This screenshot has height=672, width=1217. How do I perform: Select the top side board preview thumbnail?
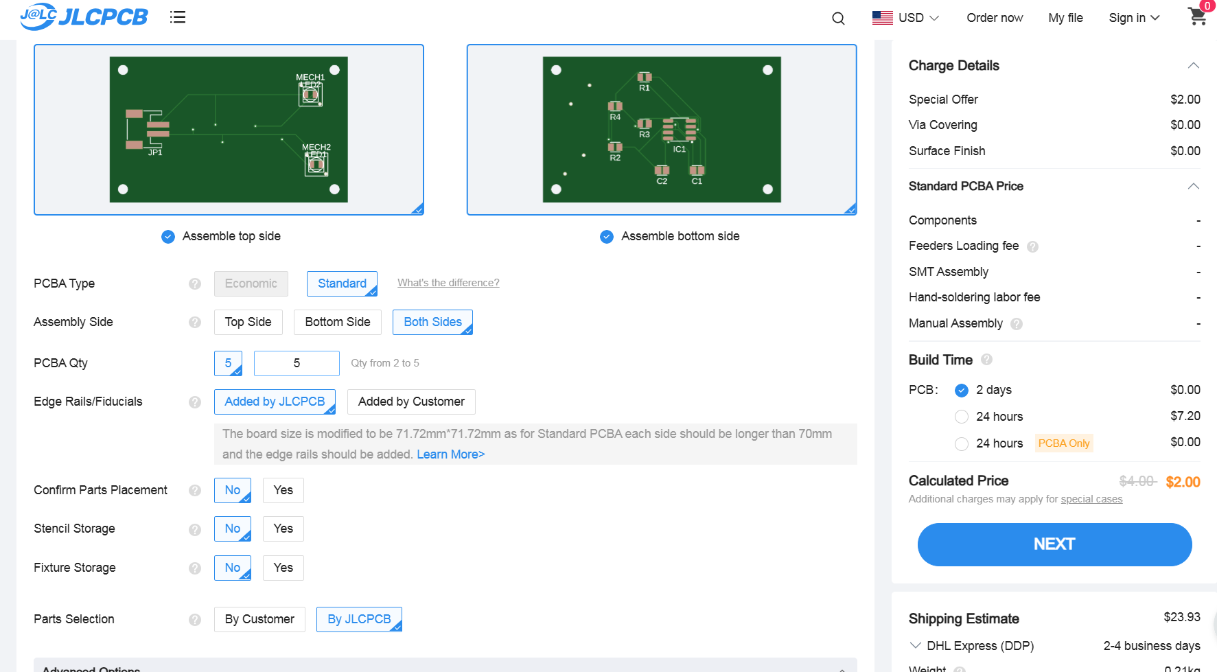[x=229, y=130]
